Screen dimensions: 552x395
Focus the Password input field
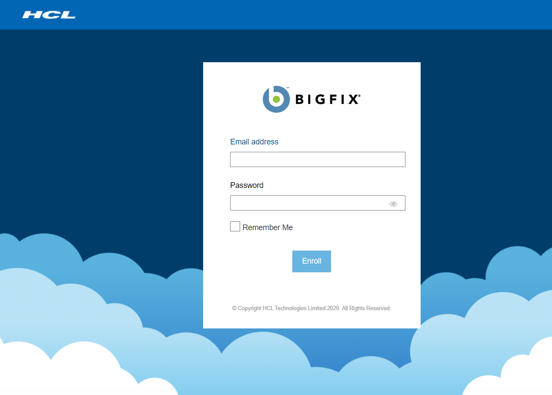[x=318, y=203]
